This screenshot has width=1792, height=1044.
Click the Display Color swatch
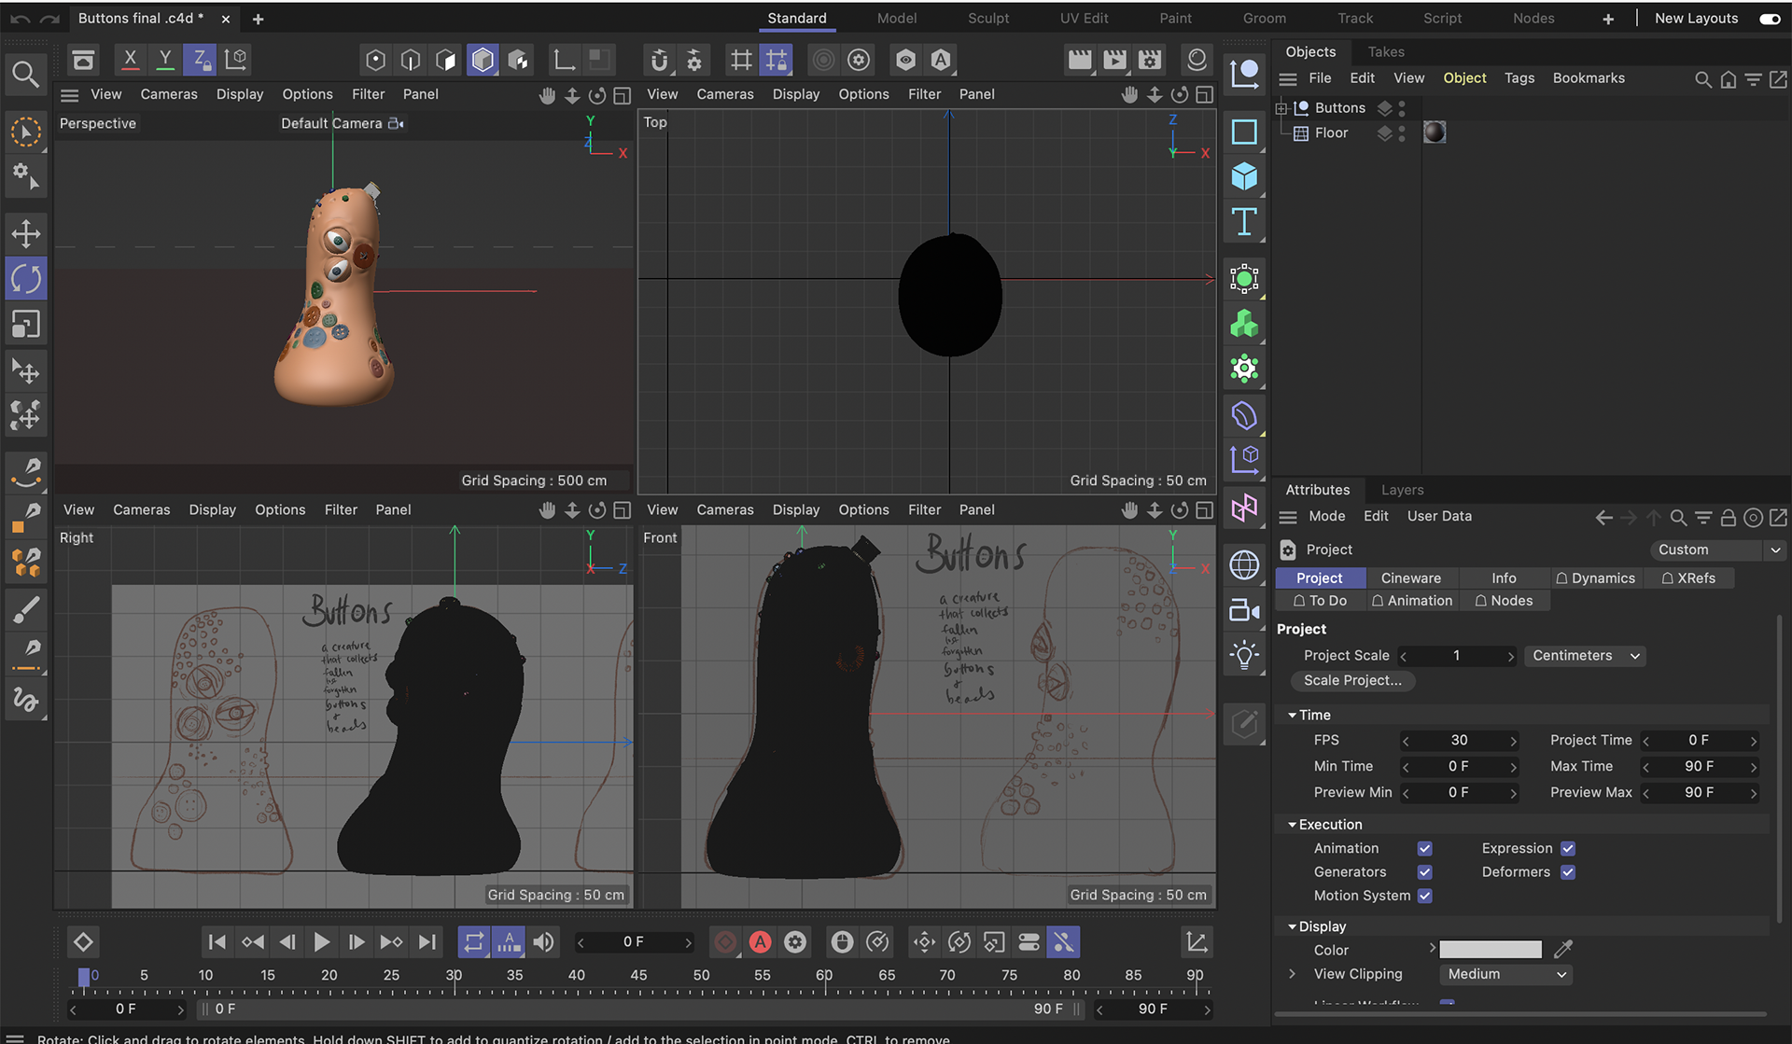pyautogui.click(x=1490, y=950)
